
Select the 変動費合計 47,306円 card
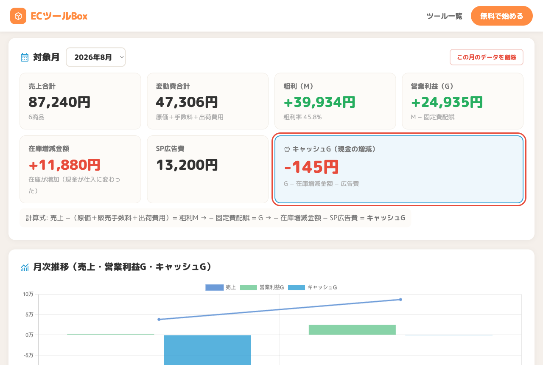208,101
